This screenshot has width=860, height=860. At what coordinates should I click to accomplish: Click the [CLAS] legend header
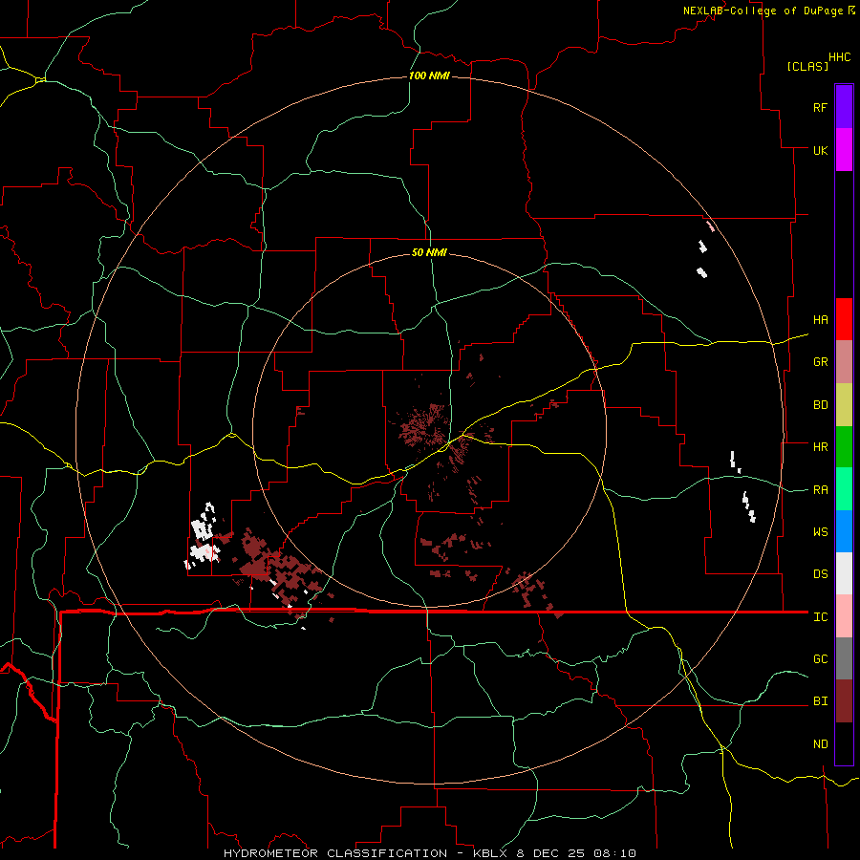807,66
